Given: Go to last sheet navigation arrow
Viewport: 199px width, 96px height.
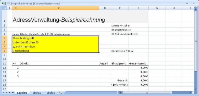Looking at the screenshot, I should [x=13, y=93].
